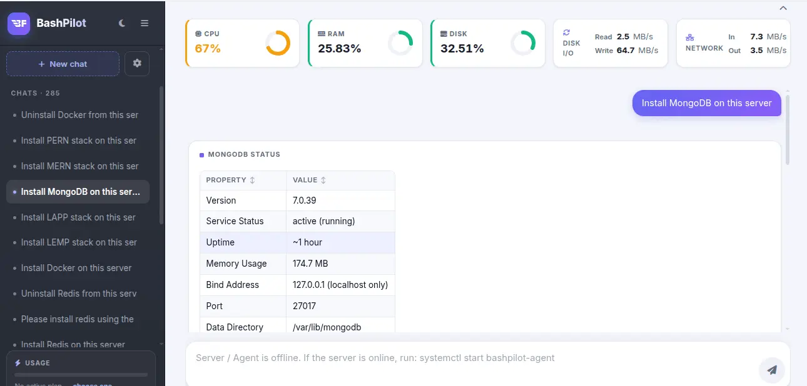The height and width of the screenshot is (386, 807).
Task: Click the CHATS · 285 header
Action: tap(36, 93)
